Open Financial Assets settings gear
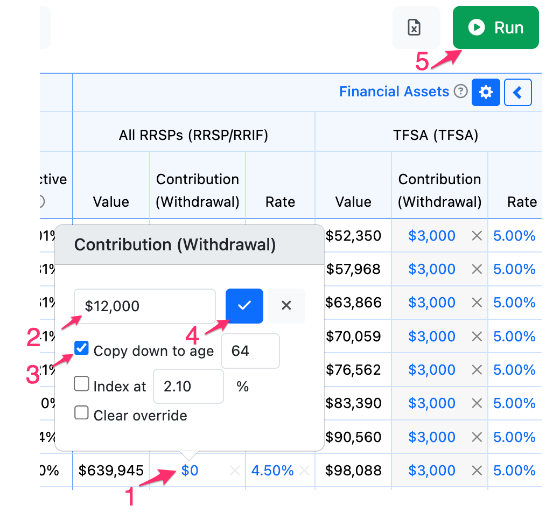Viewport: 546px width, 519px height. [486, 92]
